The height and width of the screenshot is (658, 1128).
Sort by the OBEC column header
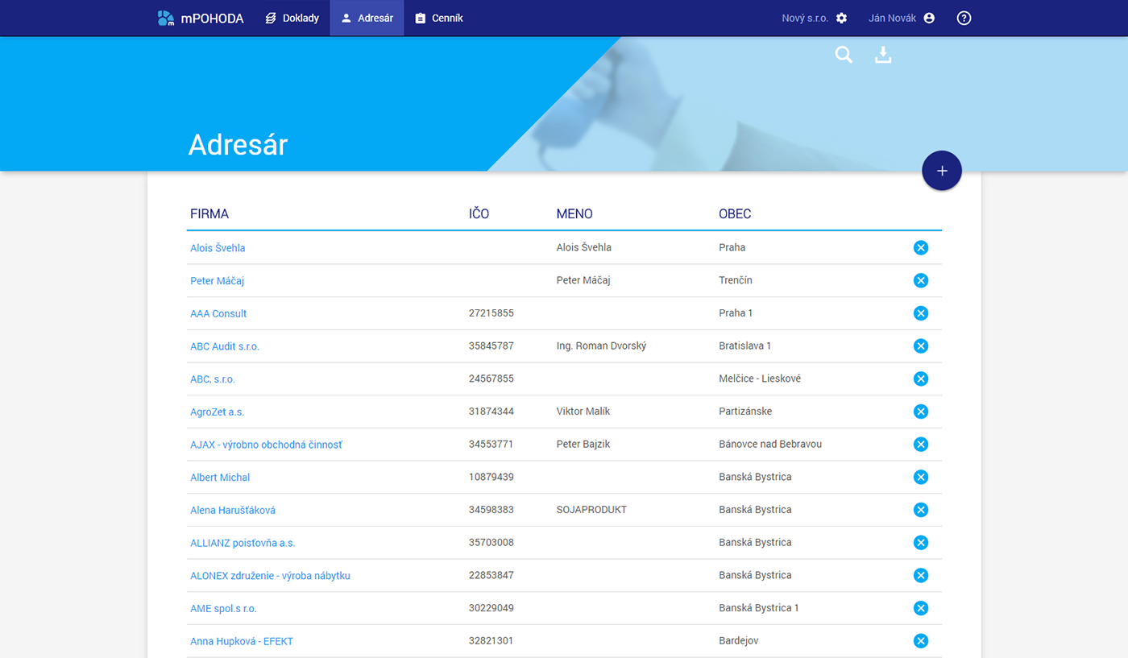pos(735,214)
